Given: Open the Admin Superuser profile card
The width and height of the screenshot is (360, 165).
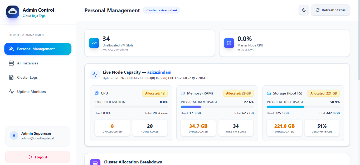Looking at the screenshot, I should point(38,136).
